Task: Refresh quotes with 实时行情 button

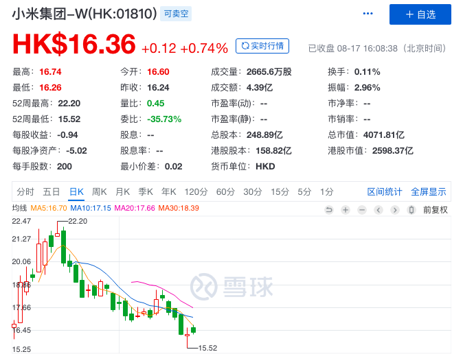Action: click(x=262, y=46)
